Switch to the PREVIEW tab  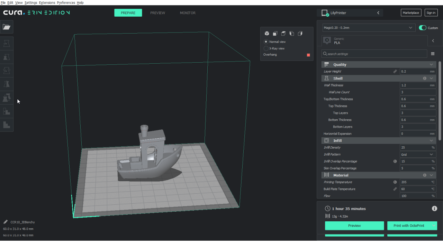pyautogui.click(x=157, y=13)
